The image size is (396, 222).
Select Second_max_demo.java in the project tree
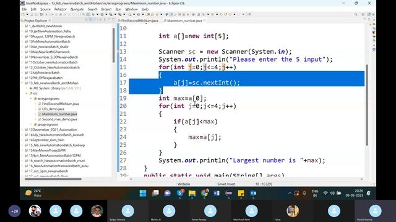pyautogui.click(x=59, y=119)
